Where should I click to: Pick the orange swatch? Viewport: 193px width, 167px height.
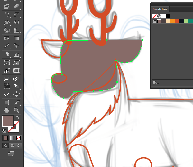pyautogui.click(x=172, y=21)
